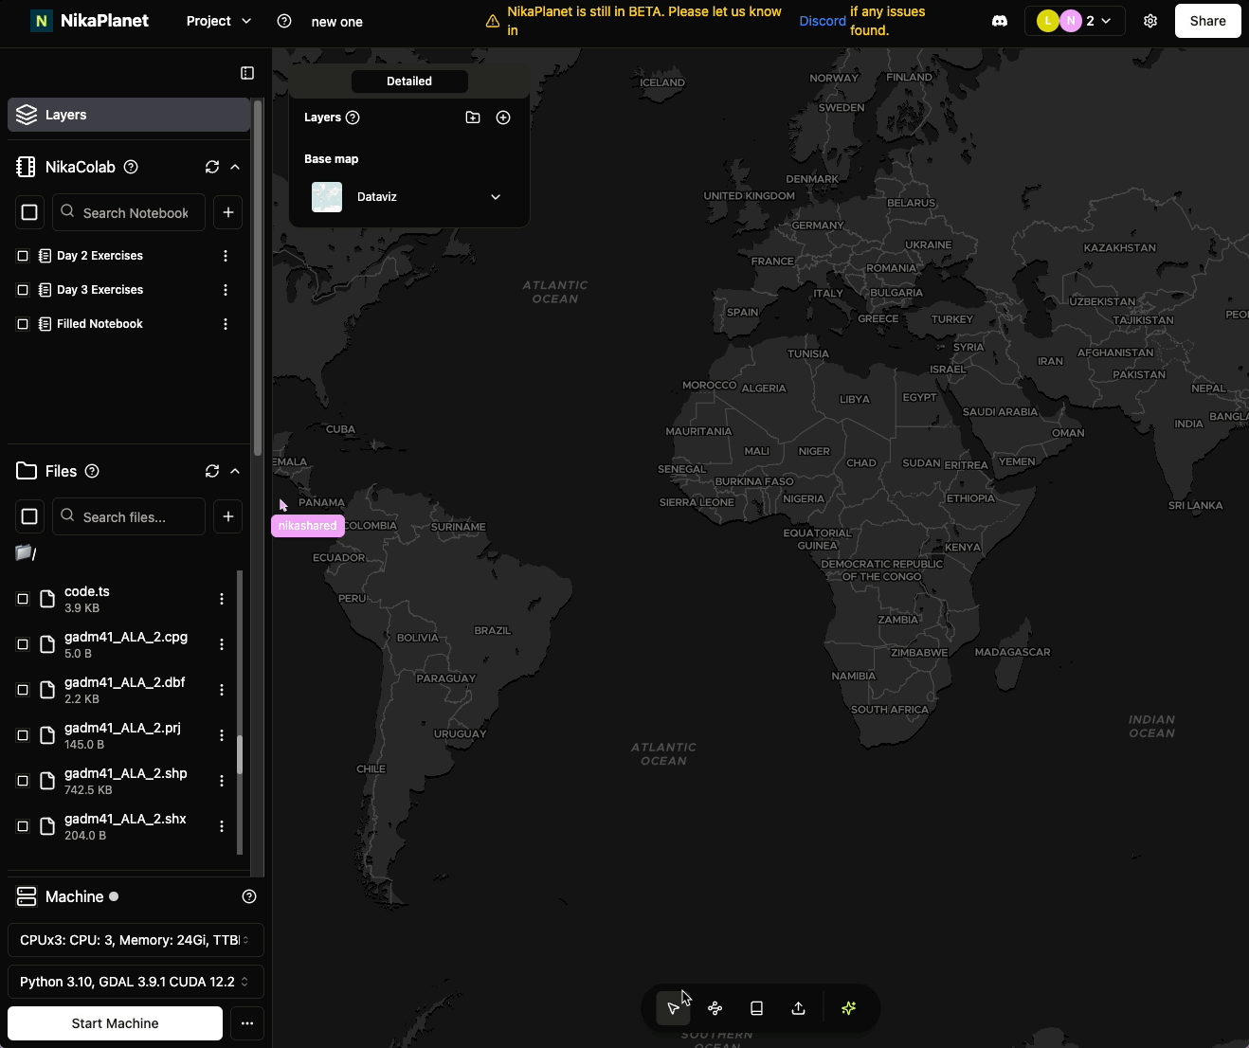
Task: Open the Day 2 Exercises notebook
Action: point(100,256)
